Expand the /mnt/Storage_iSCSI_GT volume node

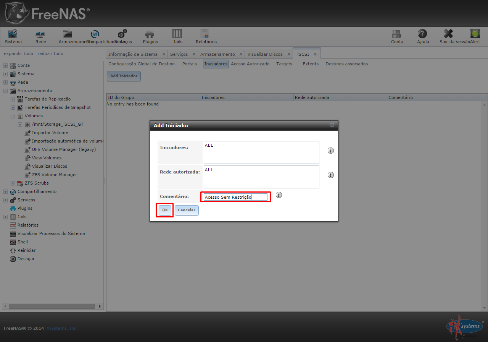(20, 124)
